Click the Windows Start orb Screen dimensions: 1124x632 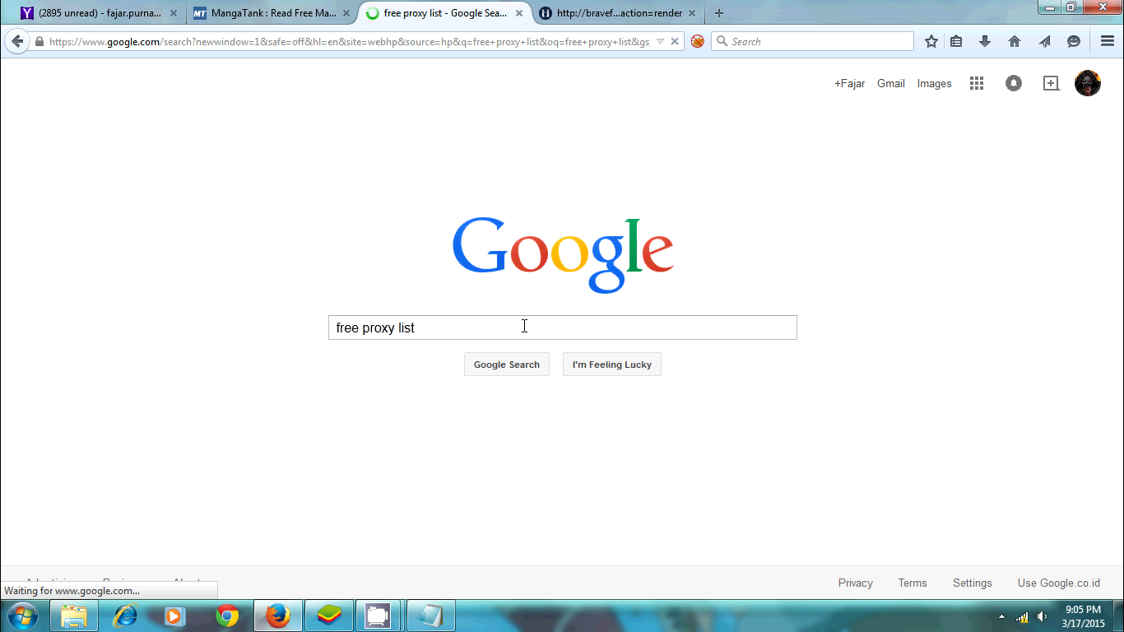click(x=22, y=616)
